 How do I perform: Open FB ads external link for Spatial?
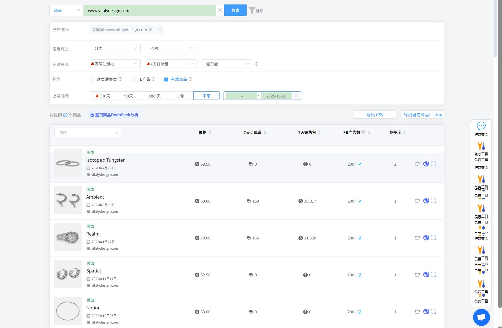coord(360,275)
